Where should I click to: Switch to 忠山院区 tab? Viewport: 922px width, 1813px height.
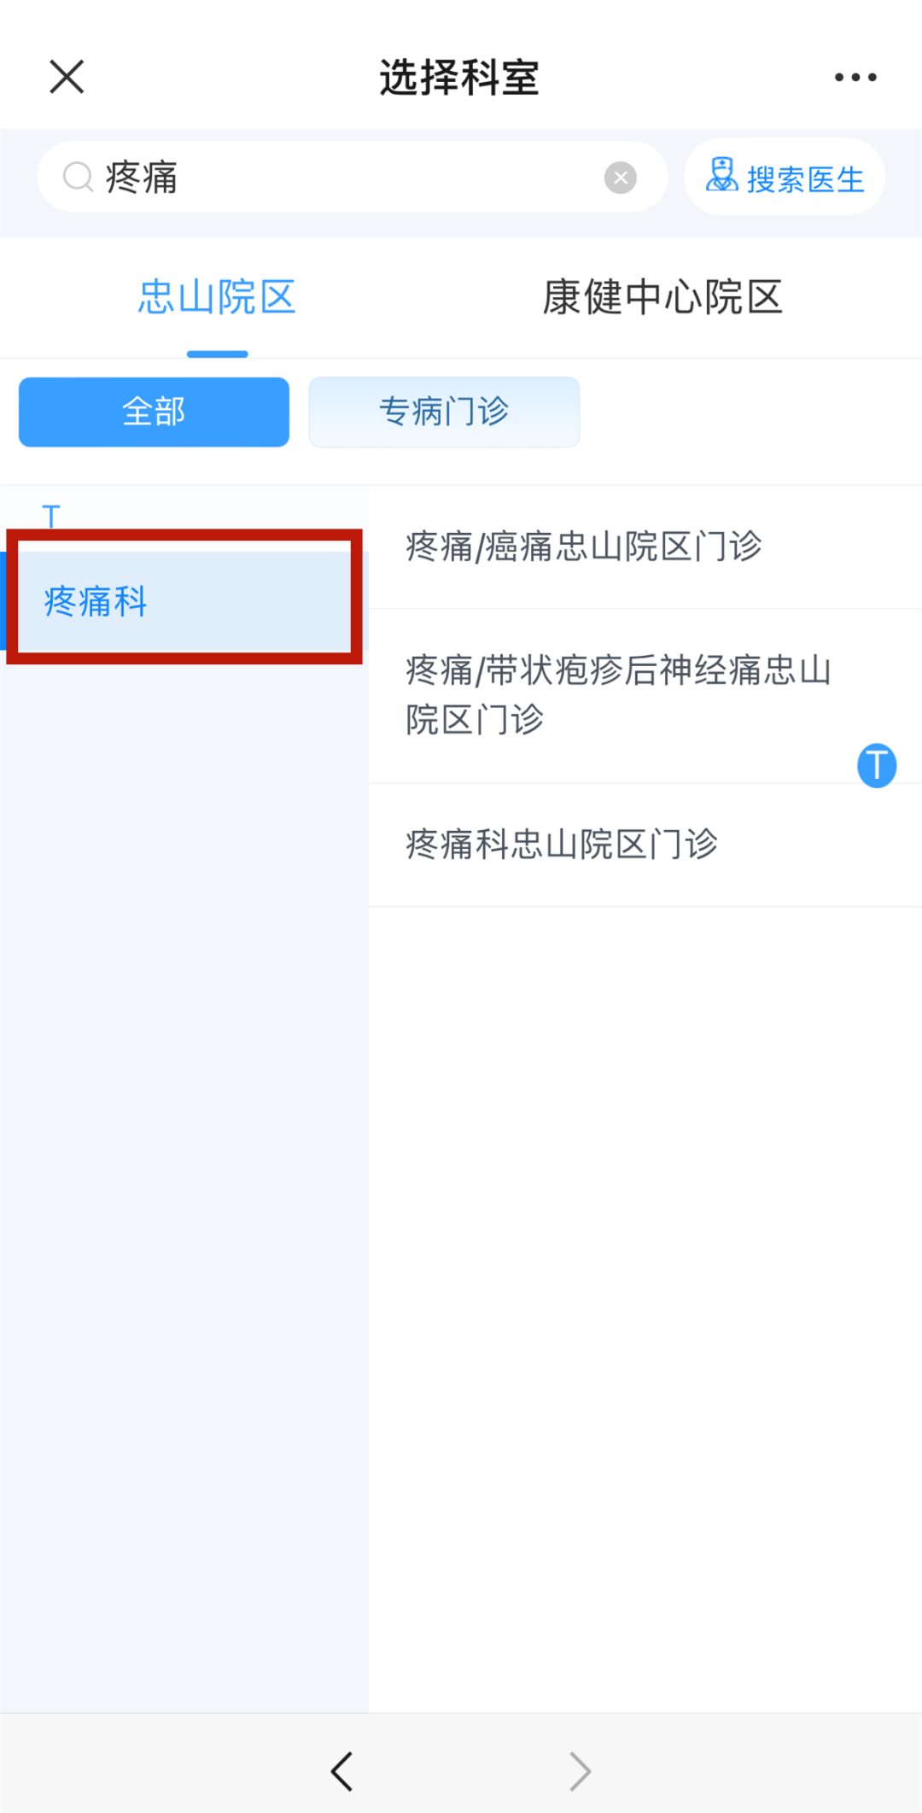click(x=218, y=297)
